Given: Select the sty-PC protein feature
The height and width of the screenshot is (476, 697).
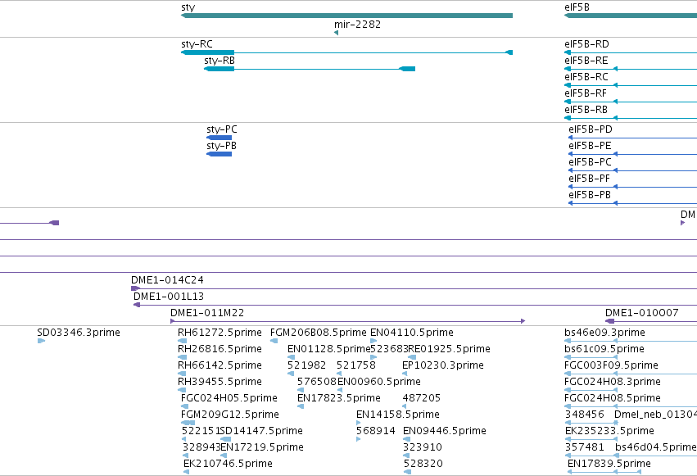Looking at the screenshot, I should [x=220, y=138].
